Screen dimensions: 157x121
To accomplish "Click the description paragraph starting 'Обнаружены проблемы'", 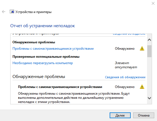I will [x=74, y=98].
